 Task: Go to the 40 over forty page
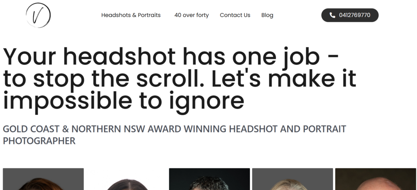click(191, 15)
